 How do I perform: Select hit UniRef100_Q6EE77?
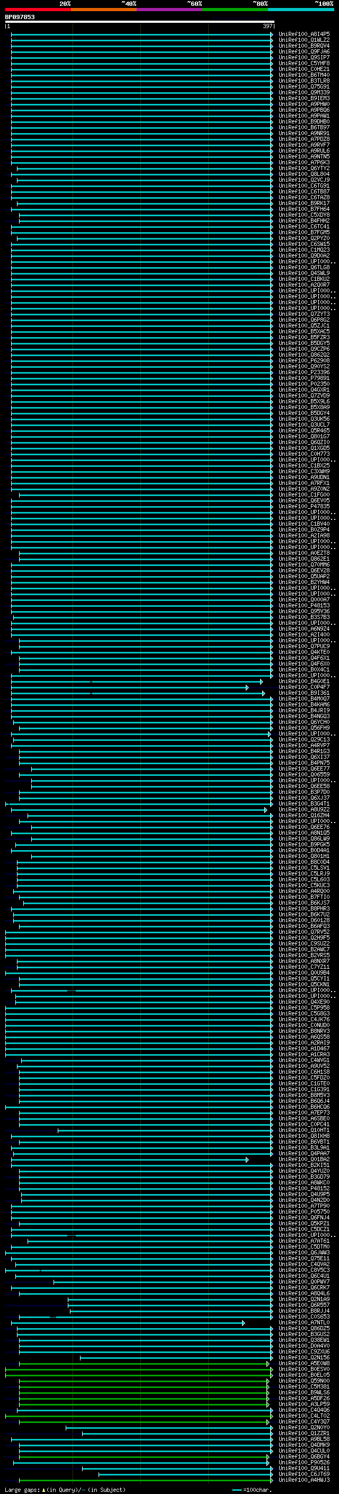(304, 768)
